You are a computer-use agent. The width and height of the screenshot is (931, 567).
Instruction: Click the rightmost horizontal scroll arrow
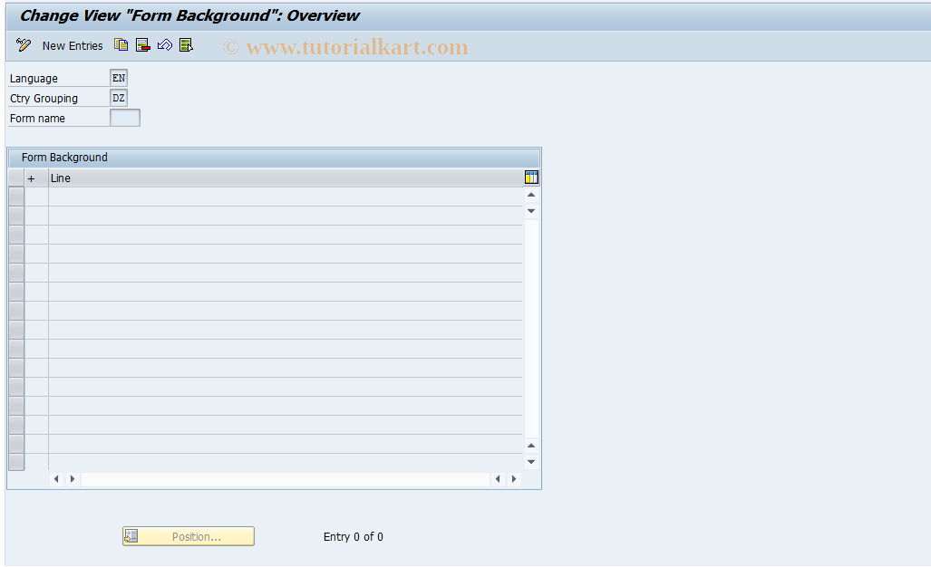[514, 478]
